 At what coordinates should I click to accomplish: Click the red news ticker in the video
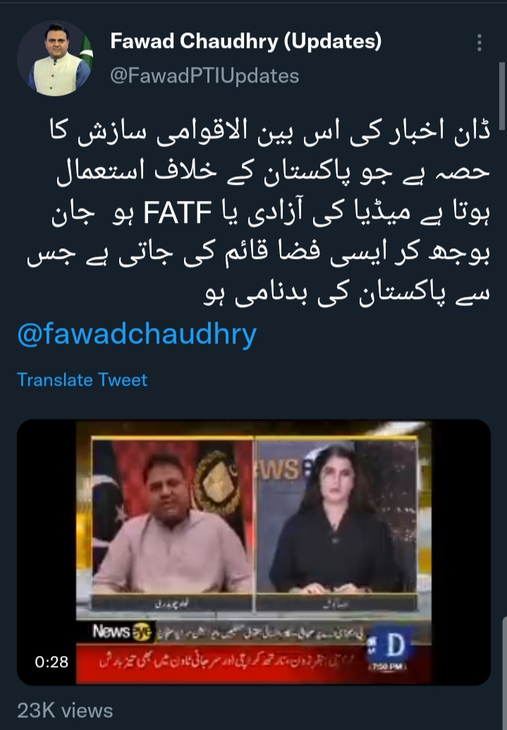[224, 662]
